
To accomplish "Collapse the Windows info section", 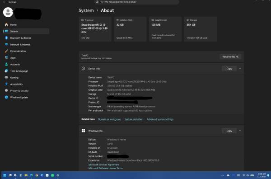I will pos(240,131).
